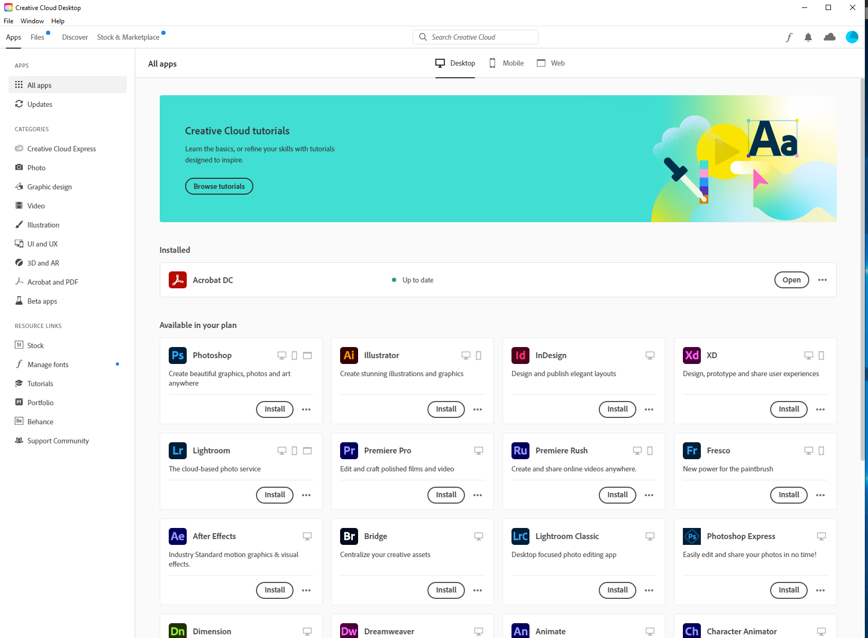
Task: Open the Window menu
Action: point(32,21)
